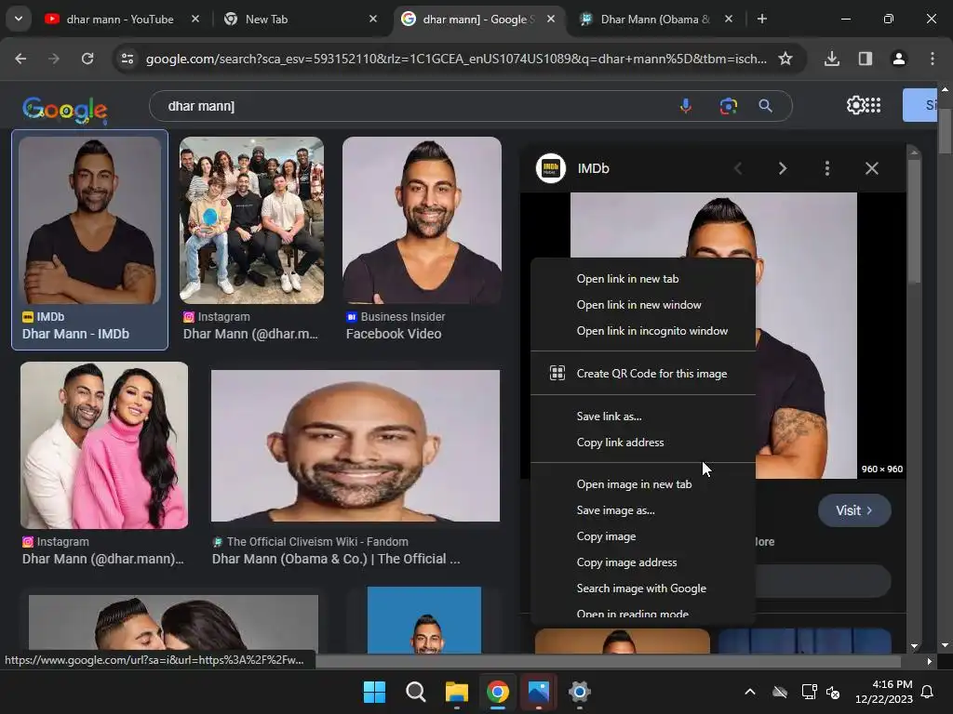Open the Chrome profile icon
953x714 pixels.
click(898, 59)
